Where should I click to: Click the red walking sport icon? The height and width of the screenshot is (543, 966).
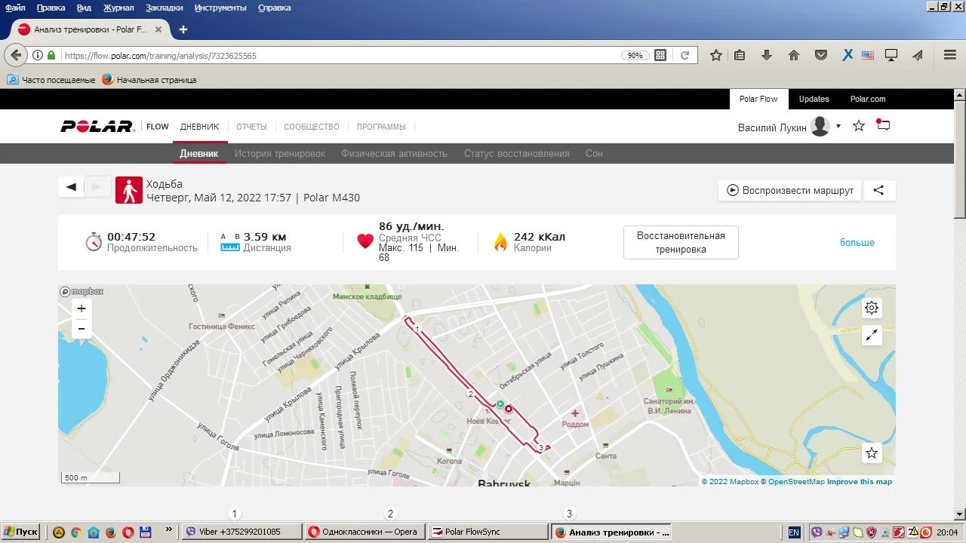point(129,191)
